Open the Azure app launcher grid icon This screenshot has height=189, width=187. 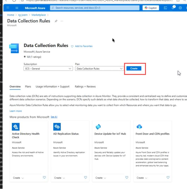click(8, 7)
